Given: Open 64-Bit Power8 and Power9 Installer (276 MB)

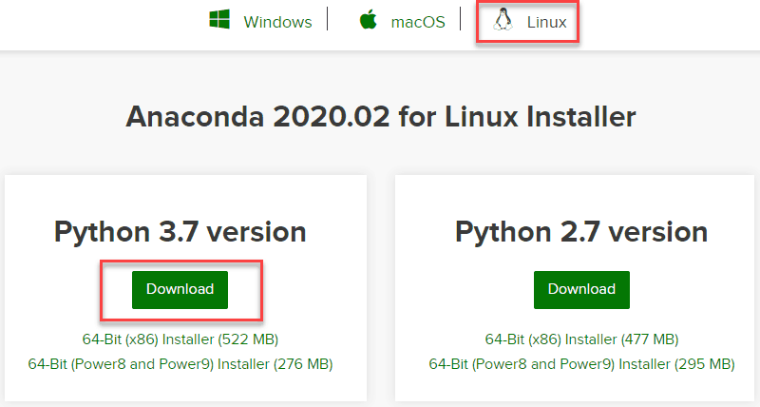Looking at the screenshot, I should 180,364.
